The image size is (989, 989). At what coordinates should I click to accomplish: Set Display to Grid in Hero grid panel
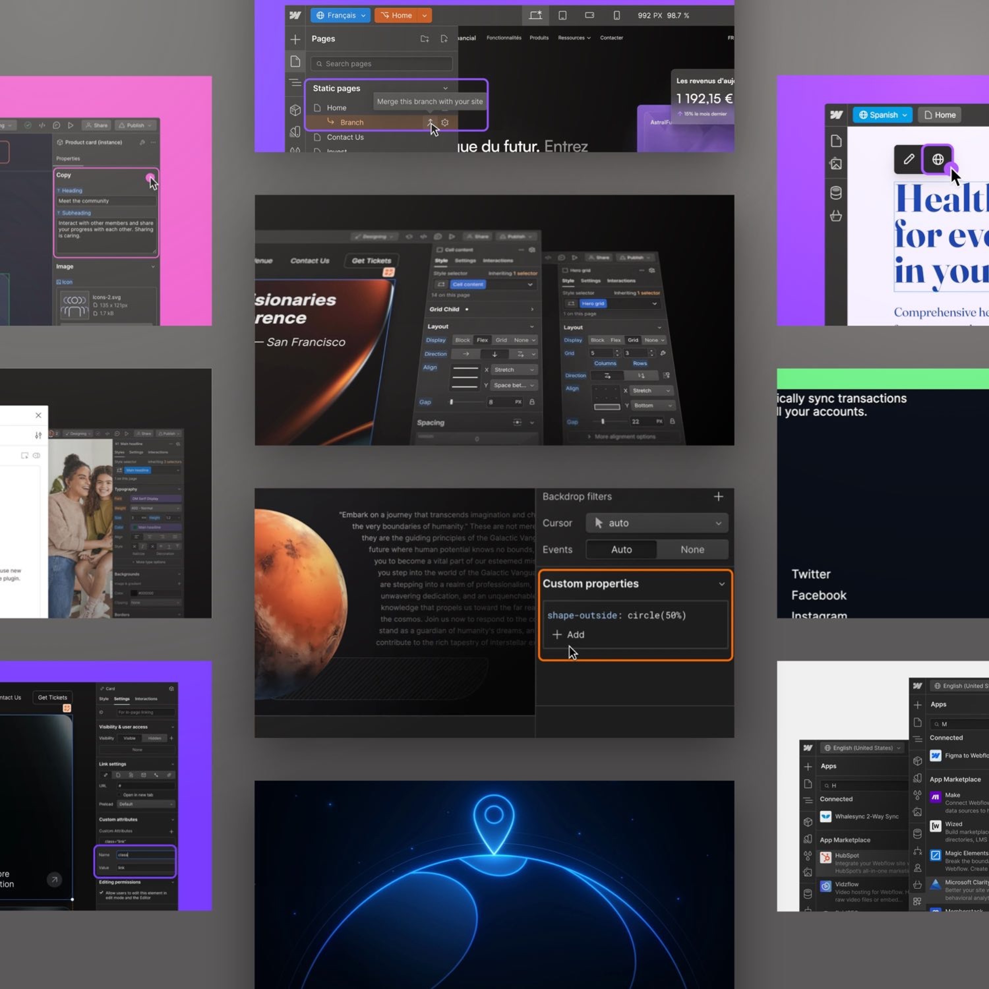coord(633,340)
